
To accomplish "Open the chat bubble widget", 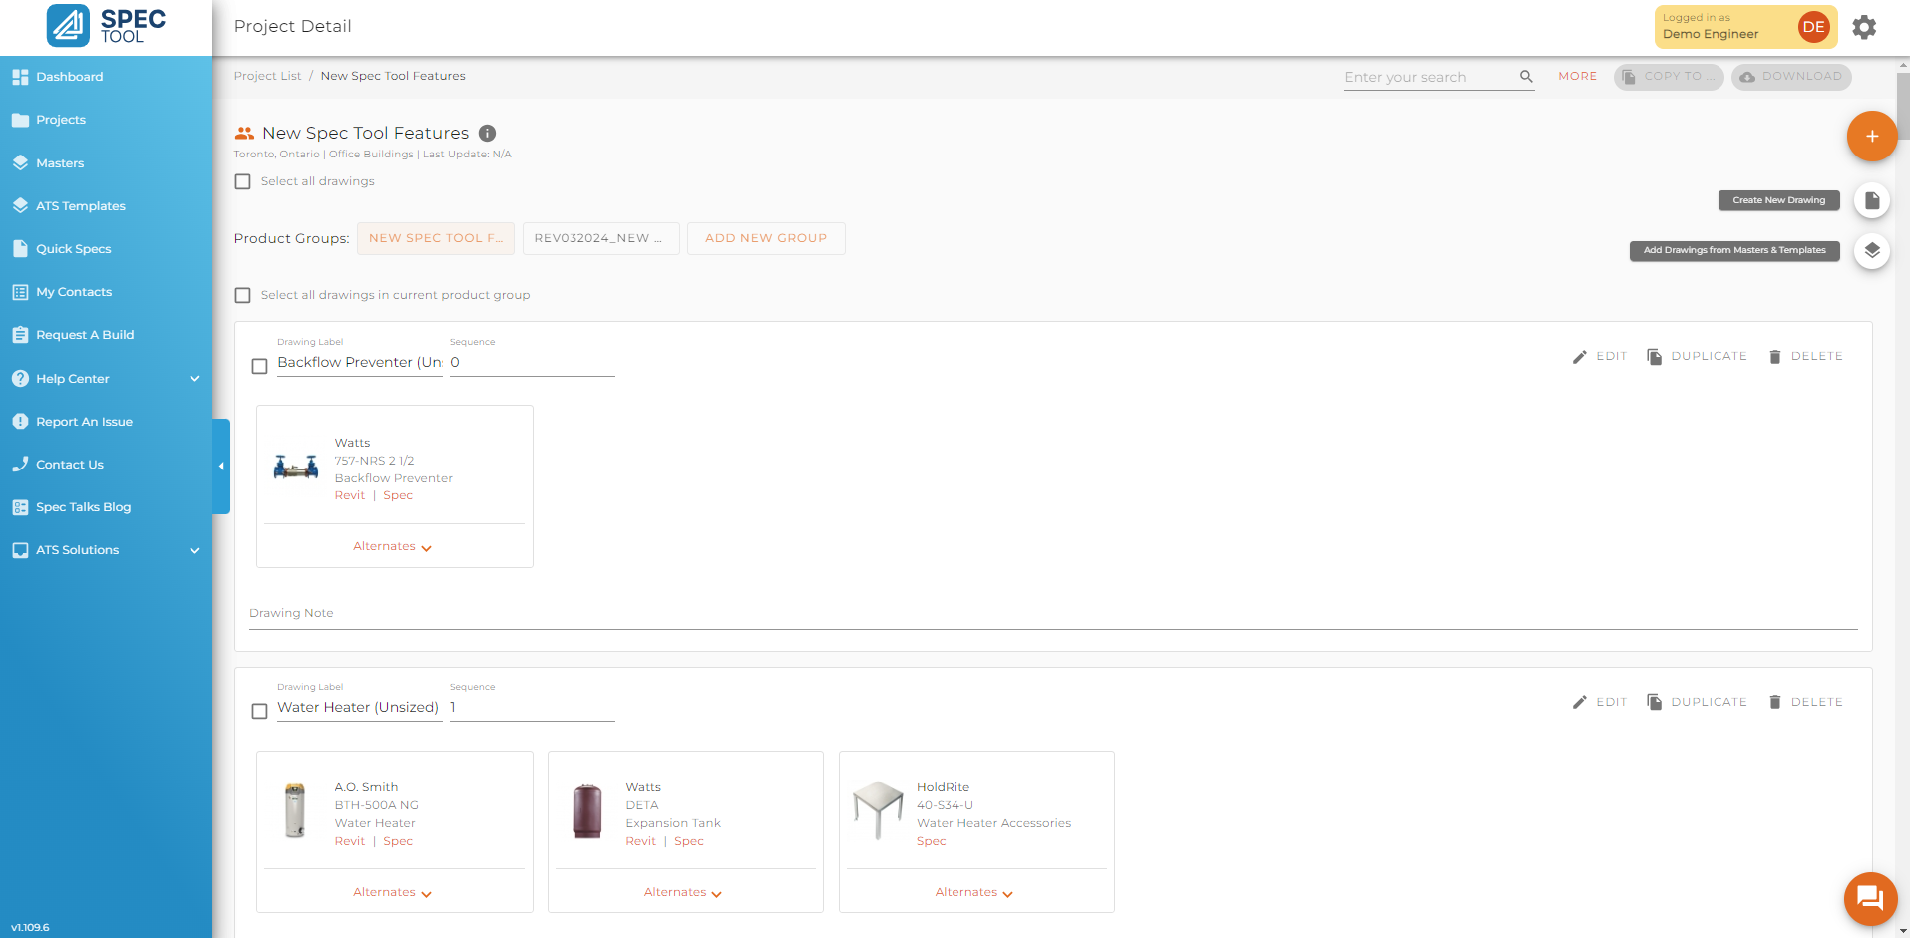I will pos(1870,898).
